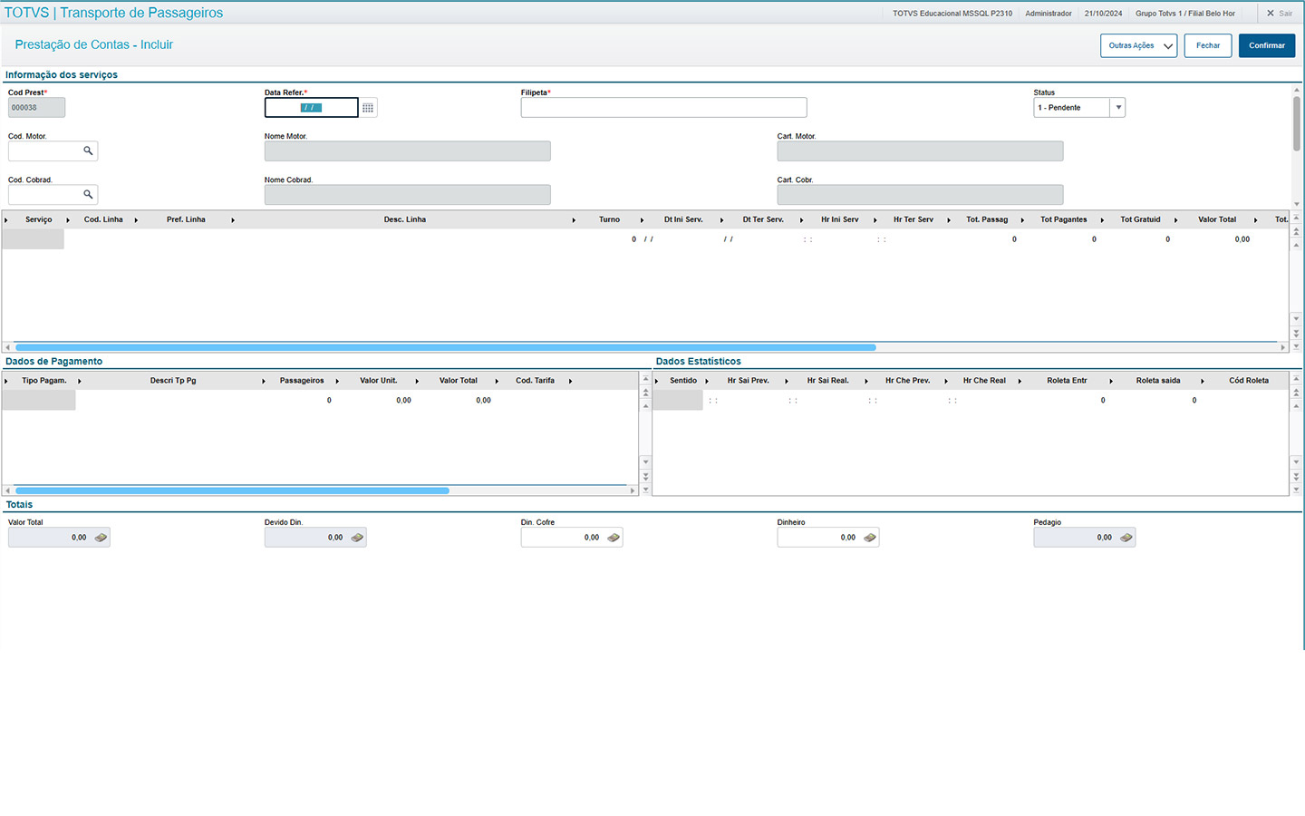
Task: Click the Pedagio money icon
Action: click(1126, 538)
